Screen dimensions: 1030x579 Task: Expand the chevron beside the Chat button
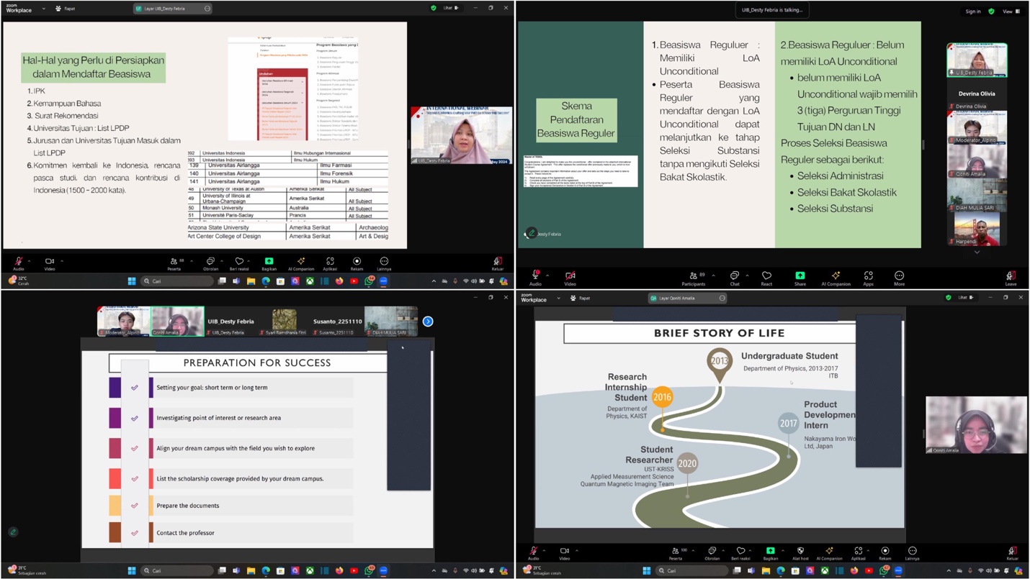coord(747,275)
